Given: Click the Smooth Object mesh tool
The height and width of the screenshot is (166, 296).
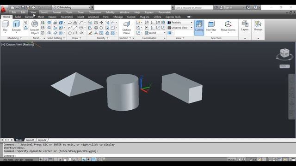Looking at the screenshot, I should [x=35, y=28].
